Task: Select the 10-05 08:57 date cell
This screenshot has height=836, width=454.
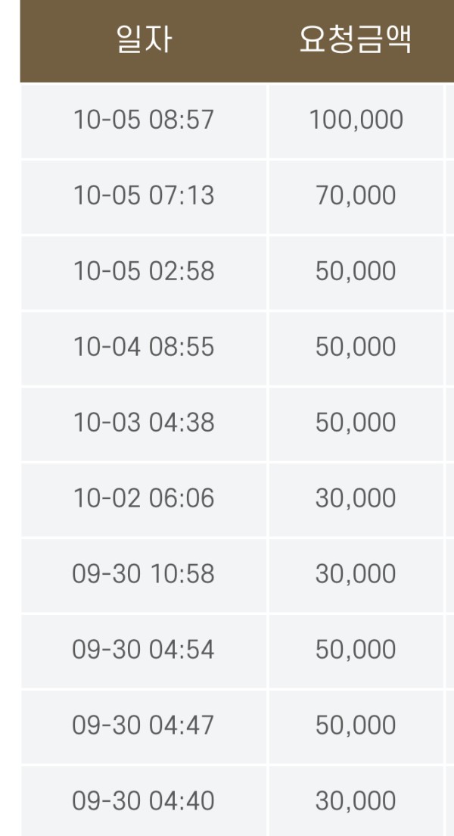Action: pos(144,120)
